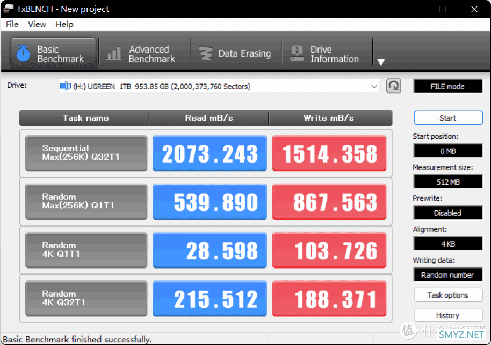The width and height of the screenshot is (491, 345).
Task: Click 4K Q32T1 read result 215.512
Action: coord(210,299)
